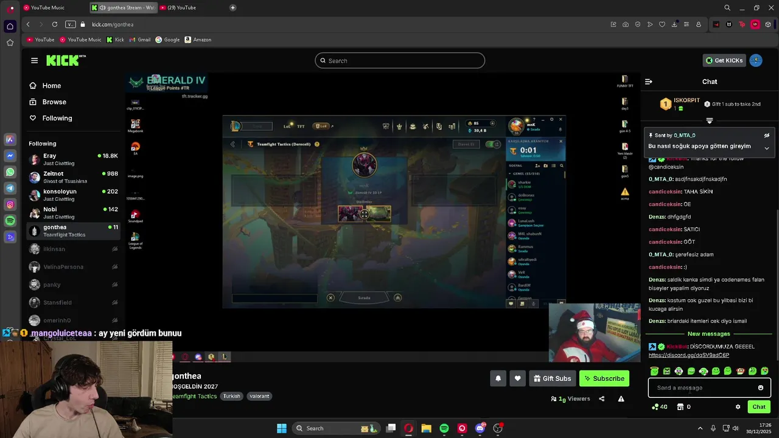
Task: Open konsoloyun channel in Following list
Action: (x=73, y=195)
